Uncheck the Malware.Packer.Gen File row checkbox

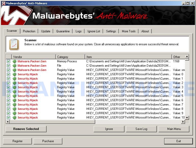click(x=8, y=66)
